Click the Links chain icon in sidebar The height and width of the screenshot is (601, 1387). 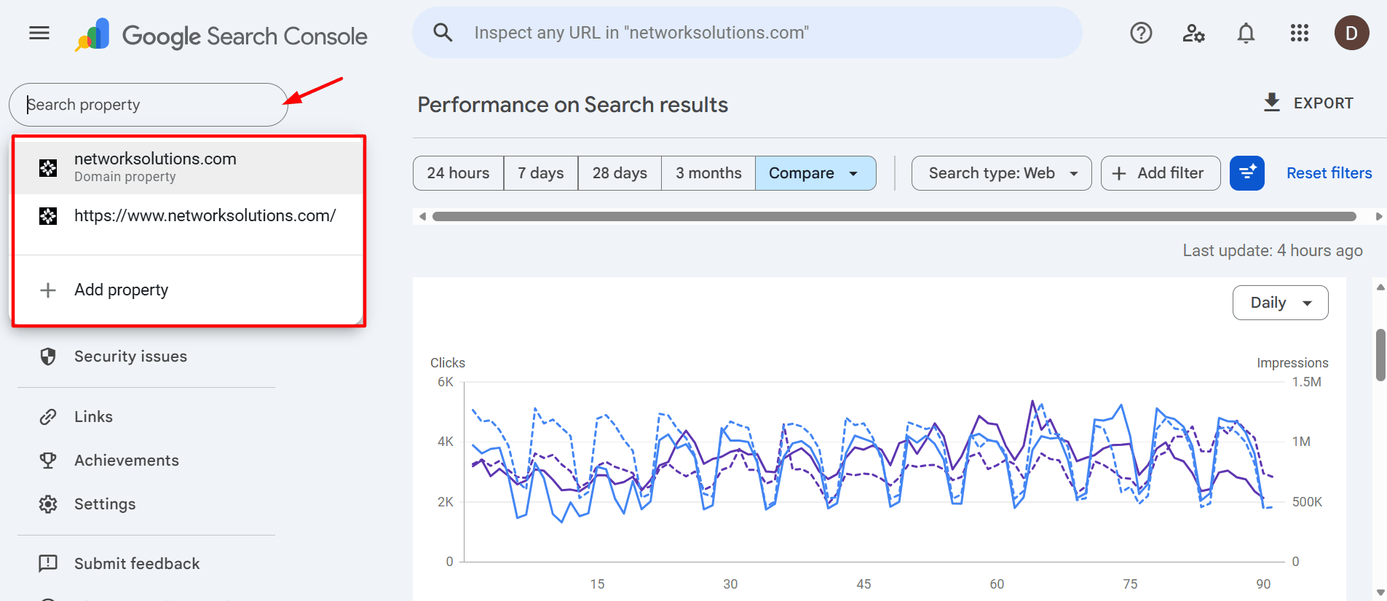pos(47,416)
